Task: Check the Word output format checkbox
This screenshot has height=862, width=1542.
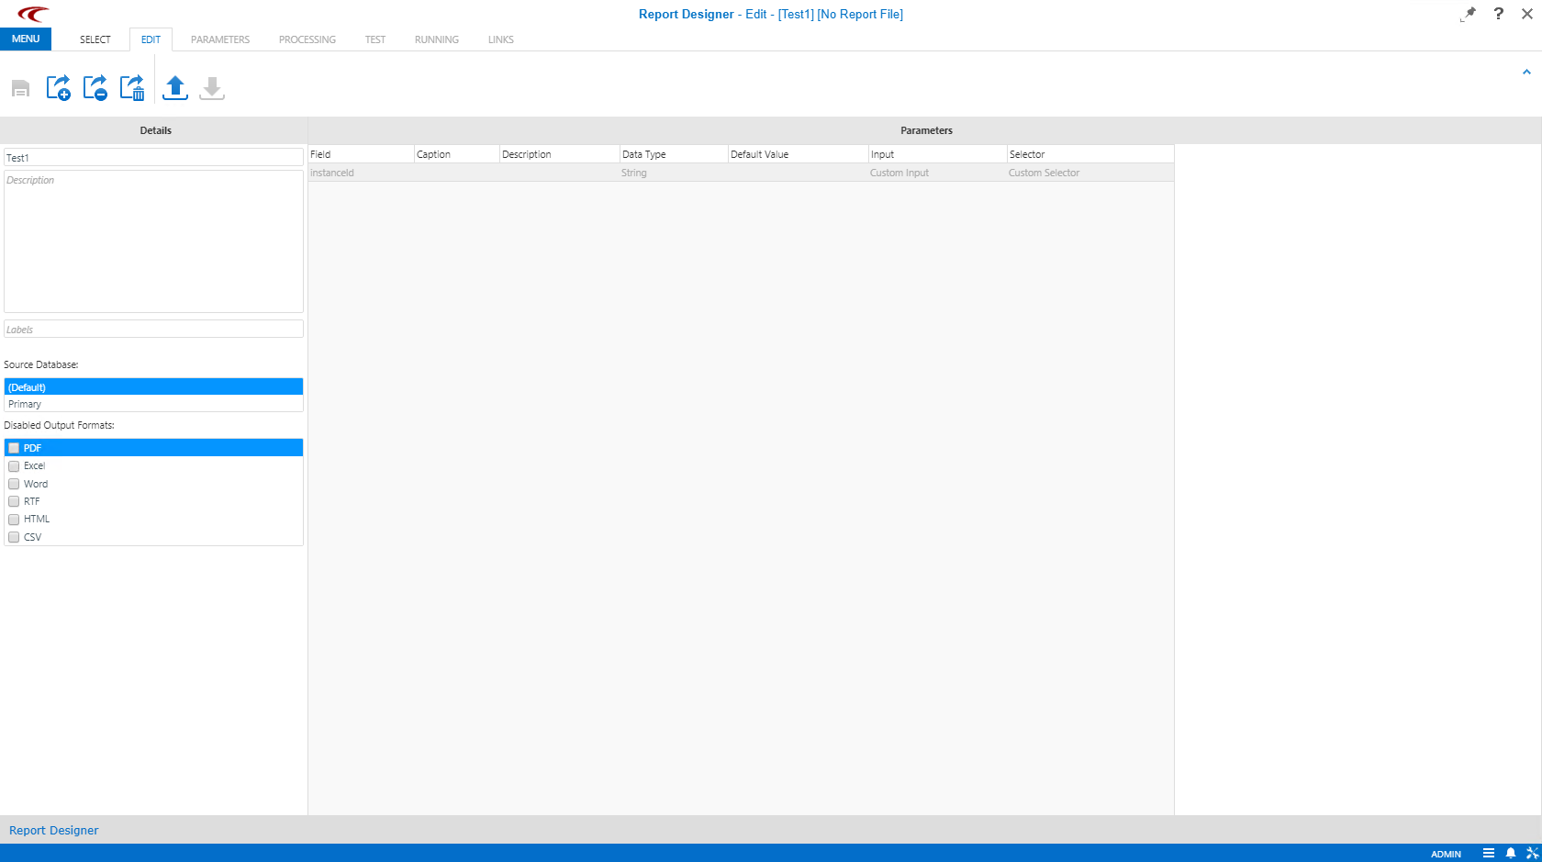Action: coord(14,484)
